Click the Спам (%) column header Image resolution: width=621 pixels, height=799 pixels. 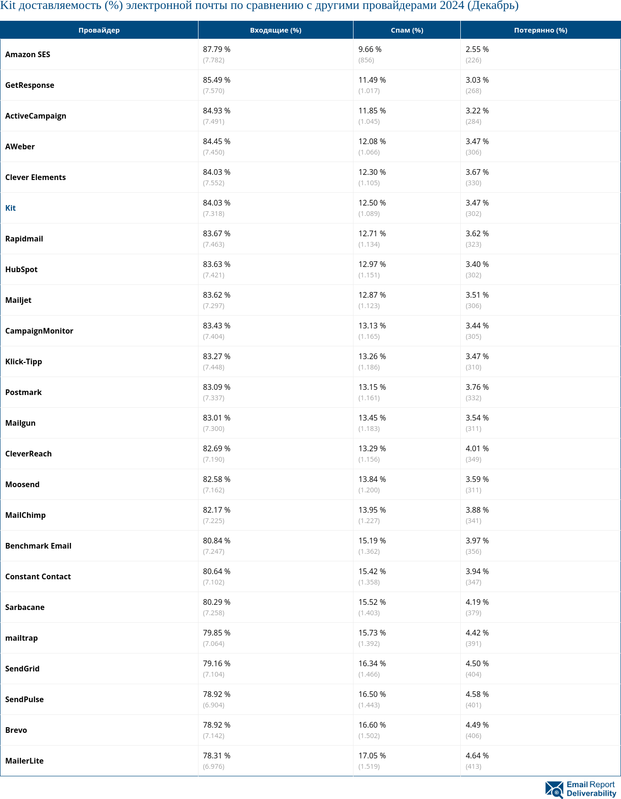[407, 30]
